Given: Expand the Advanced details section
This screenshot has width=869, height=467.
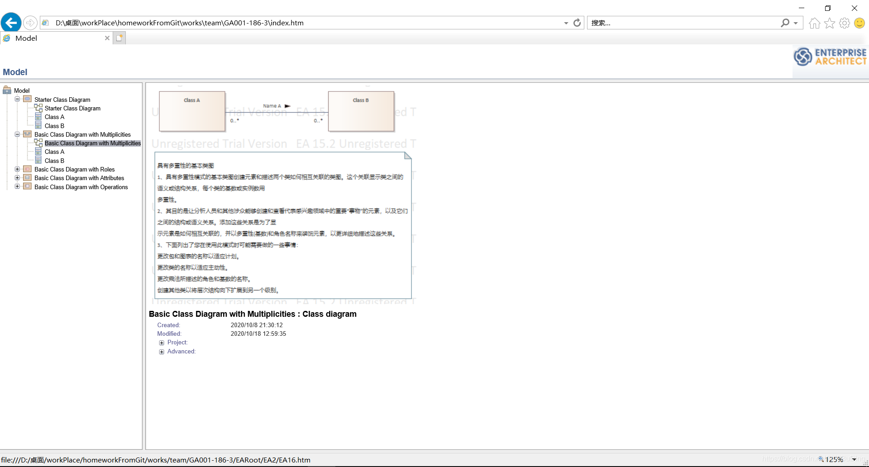Looking at the screenshot, I should click(x=162, y=352).
